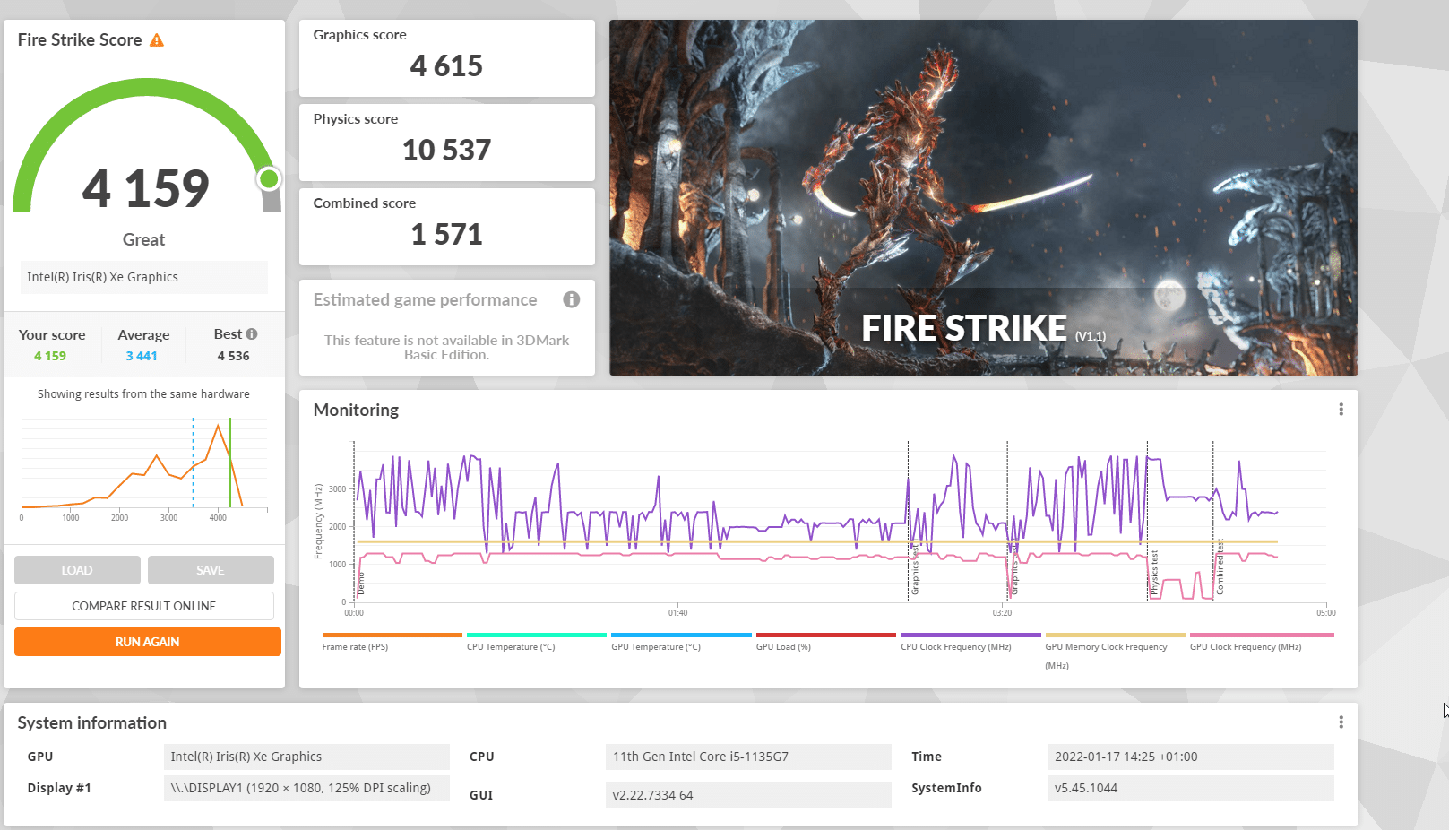1449x830 pixels.
Task: Click 'Showing results from the same hardware' text
Action: (143, 393)
